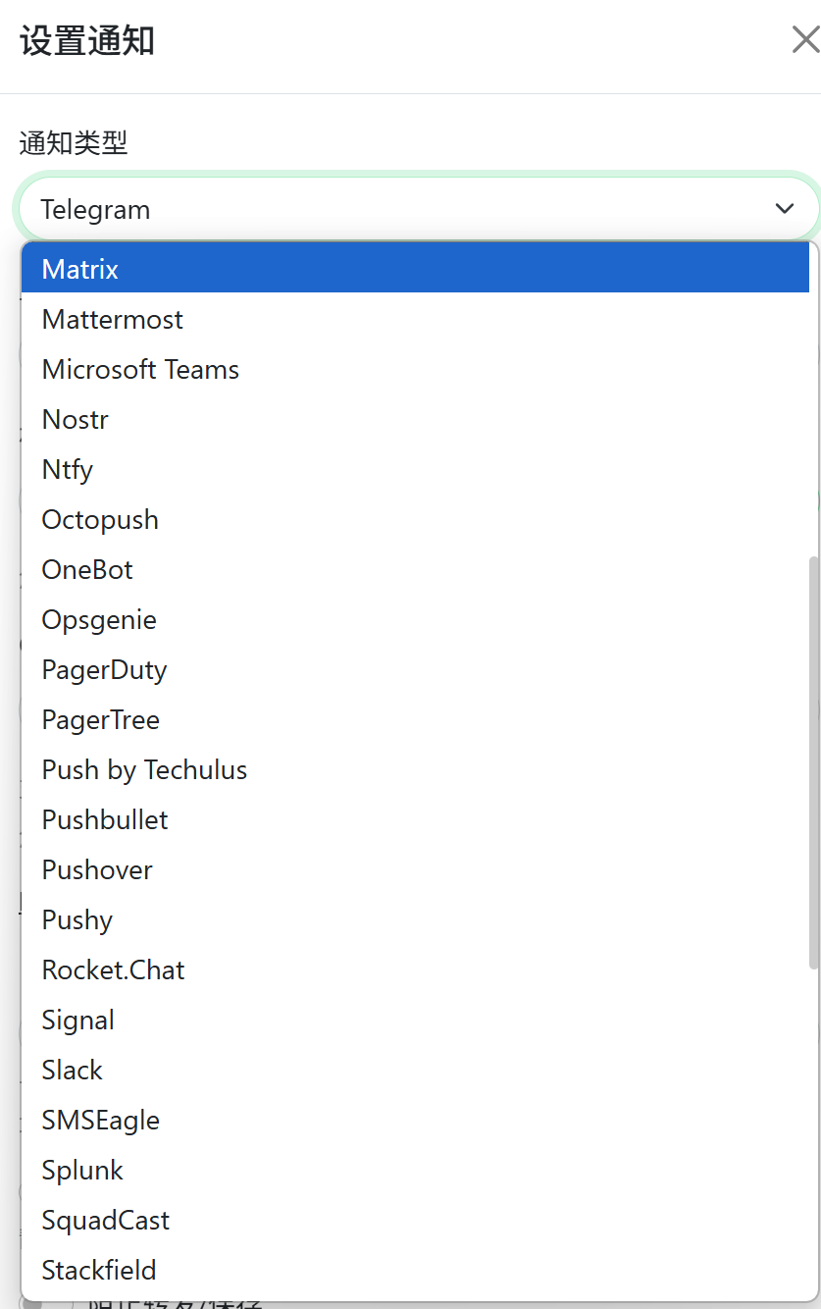Click the dropdown list scrollbar
The width and height of the screenshot is (821, 1309).
click(813, 761)
